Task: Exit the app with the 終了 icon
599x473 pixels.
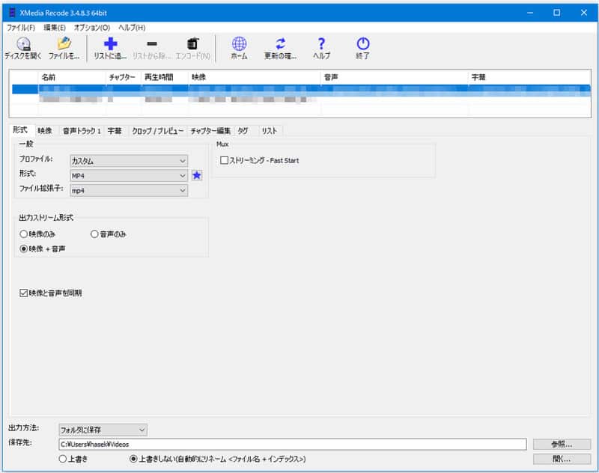Action: click(x=362, y=47)
